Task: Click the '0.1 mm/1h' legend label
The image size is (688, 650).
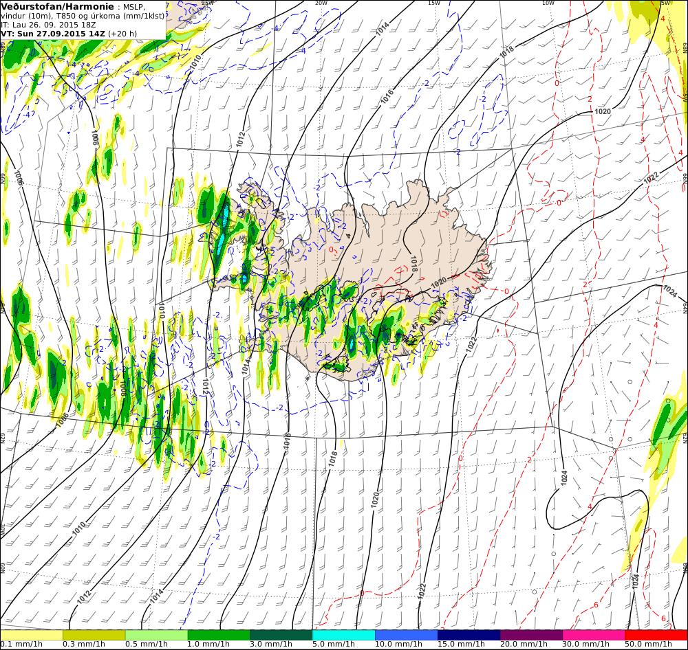Action: pos(21,645)
